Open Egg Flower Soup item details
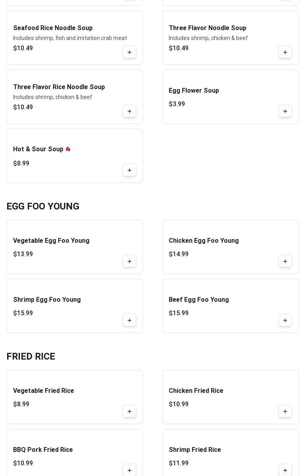The height and width of the screenshot is (476, 305). (x=194, y=91)
